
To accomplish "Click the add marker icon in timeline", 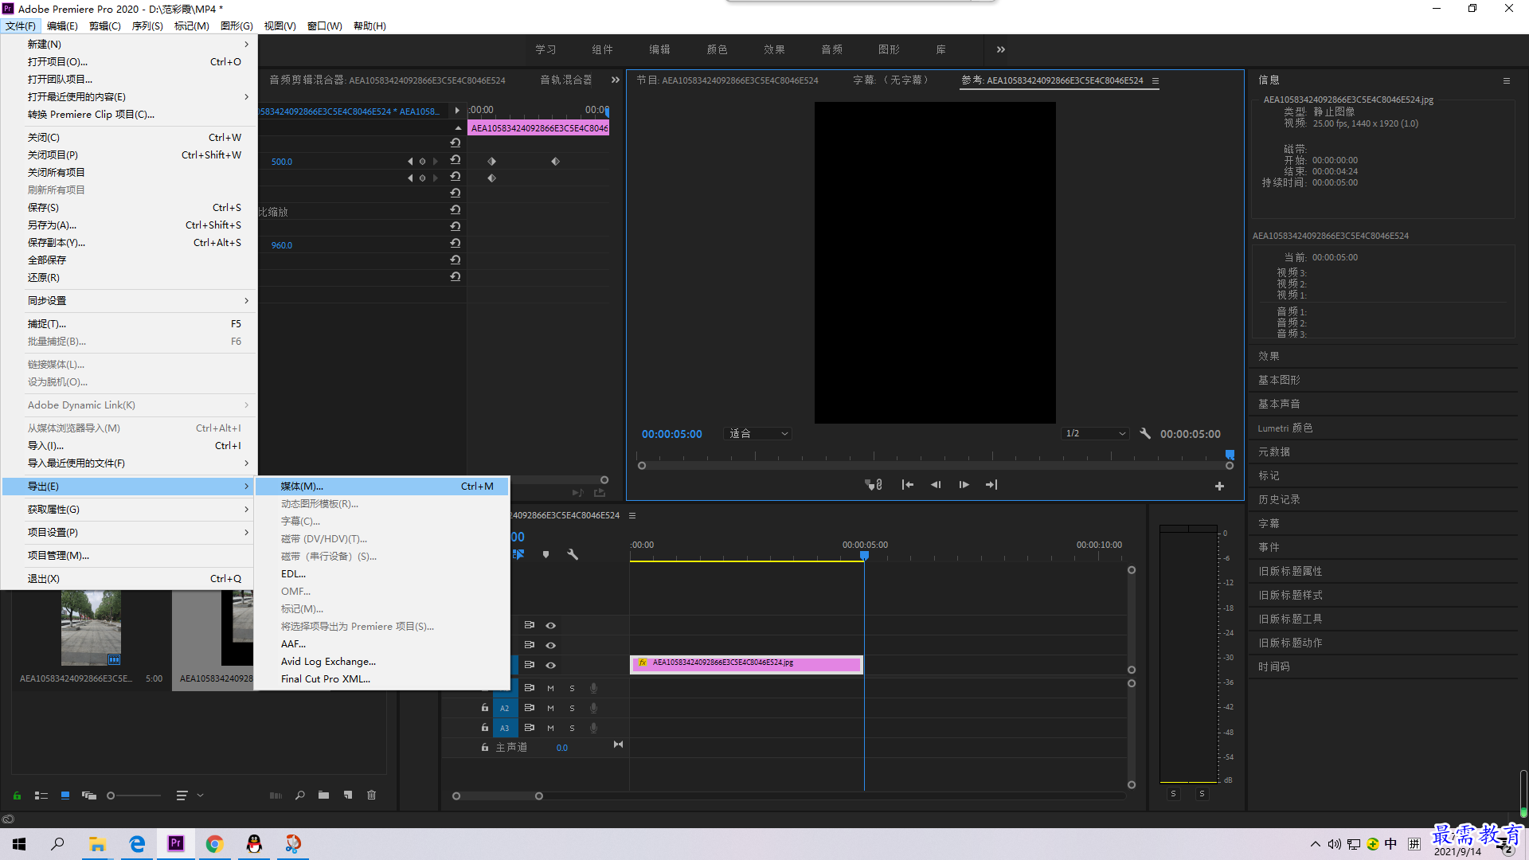I will pyautogui.click(x=546, y=554).
